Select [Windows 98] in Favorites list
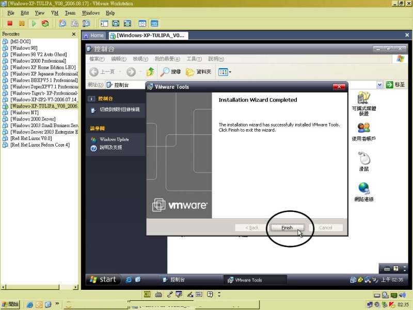 coord(24,48)
